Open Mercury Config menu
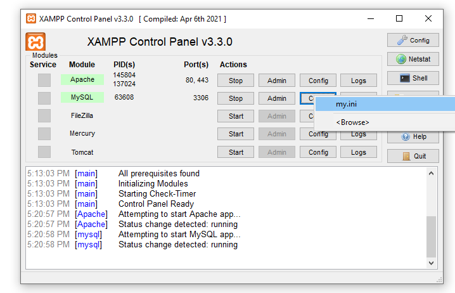The height and width of the screenshot is (293, 455). tap(318, 135)
